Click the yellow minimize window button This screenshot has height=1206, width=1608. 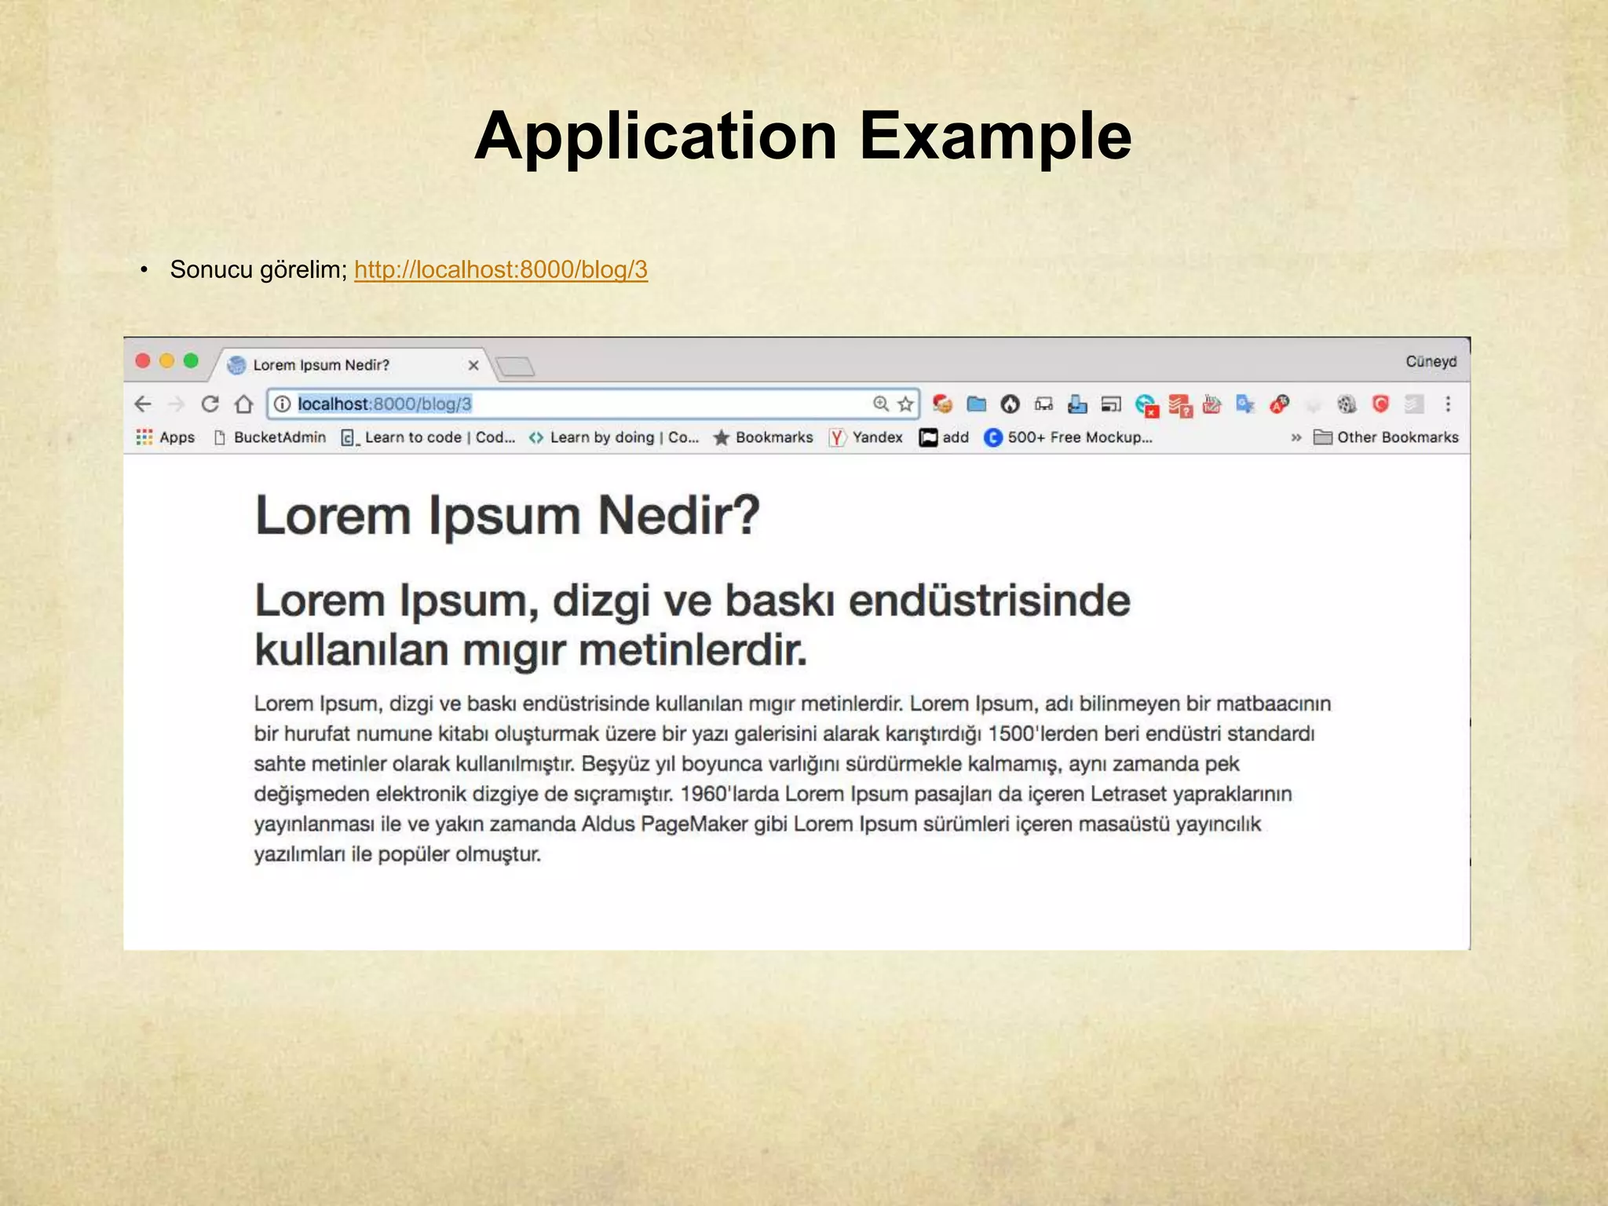coord(166,360)
